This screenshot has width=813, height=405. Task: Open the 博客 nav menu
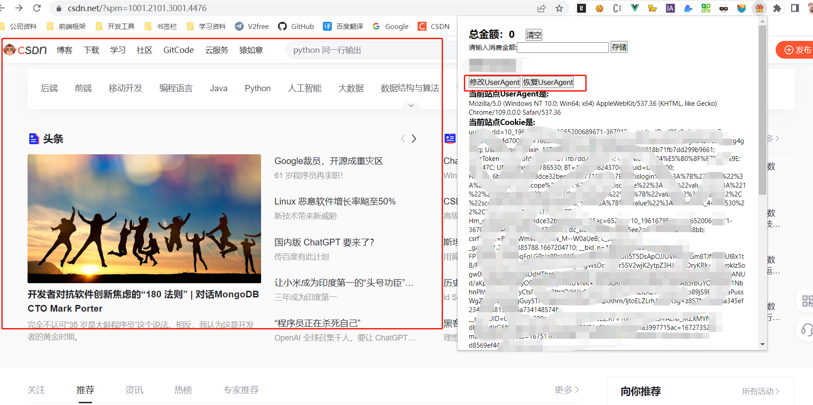64,50
